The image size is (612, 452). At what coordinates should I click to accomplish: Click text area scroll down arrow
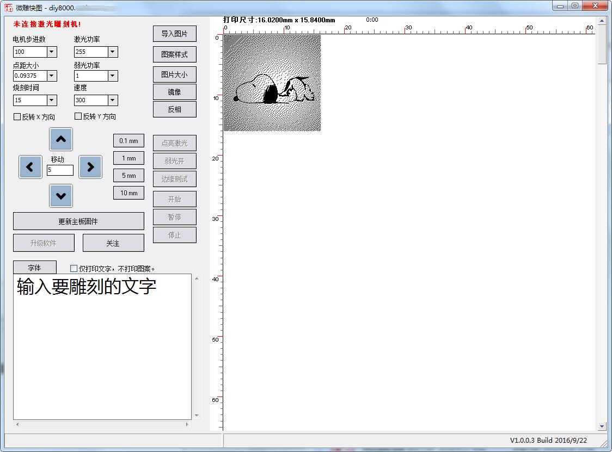(x=197, y=416)
